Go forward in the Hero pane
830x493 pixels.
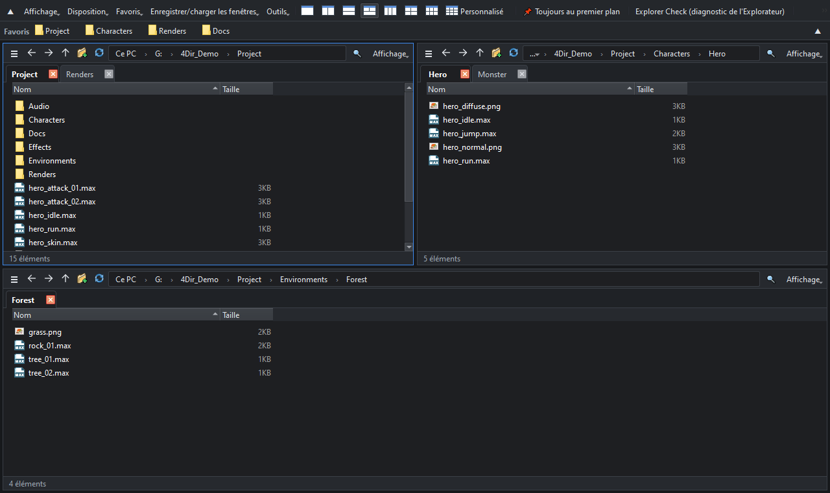(463, 53)
